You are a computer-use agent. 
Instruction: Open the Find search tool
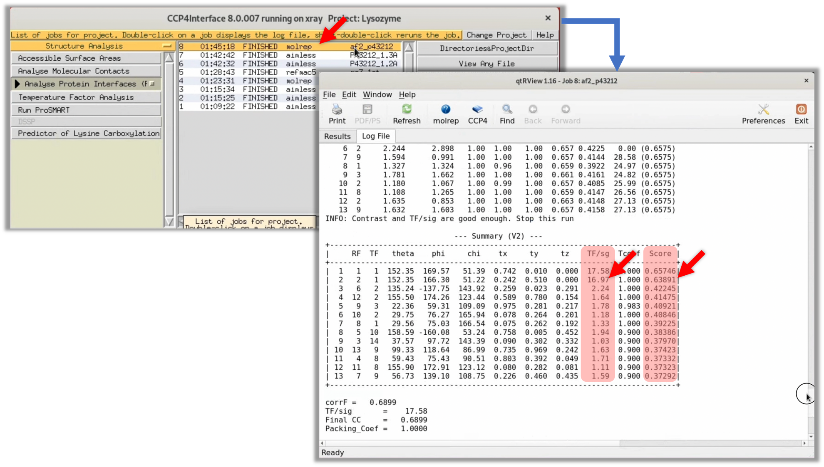pos(507,114)
